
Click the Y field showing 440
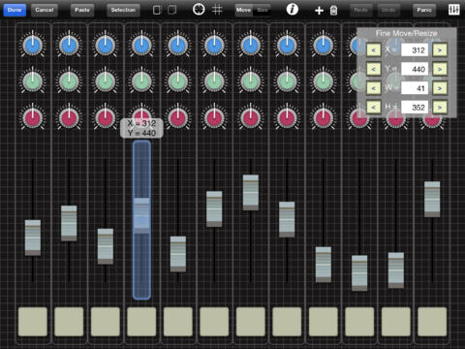click(x=415, y=69)
